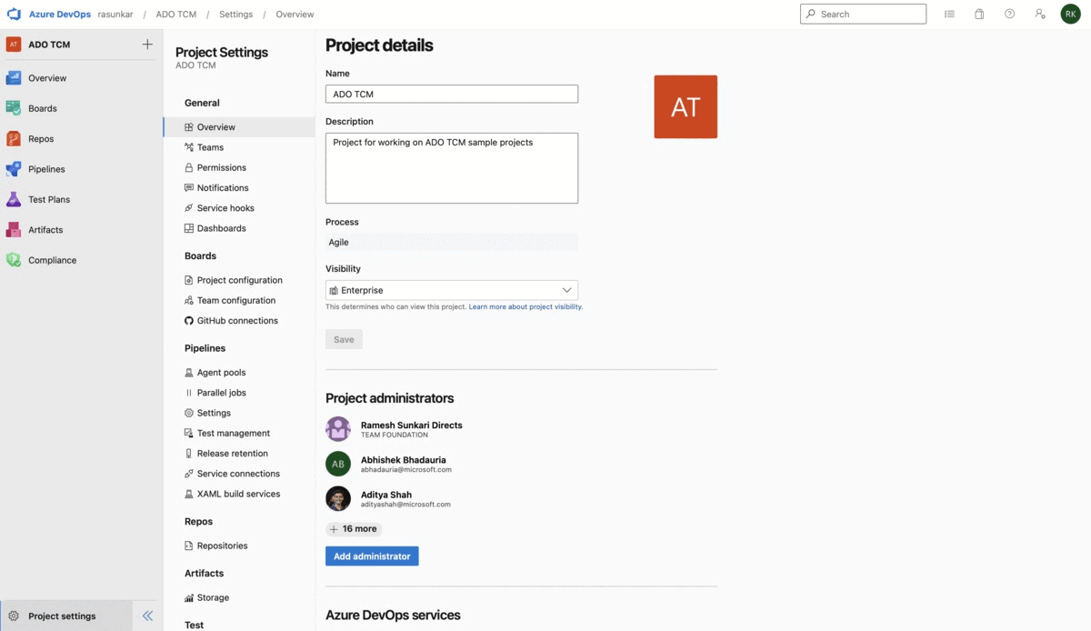Click Settings in the breadcrumb
This screenshot has height=631, width=1091.
236,15
